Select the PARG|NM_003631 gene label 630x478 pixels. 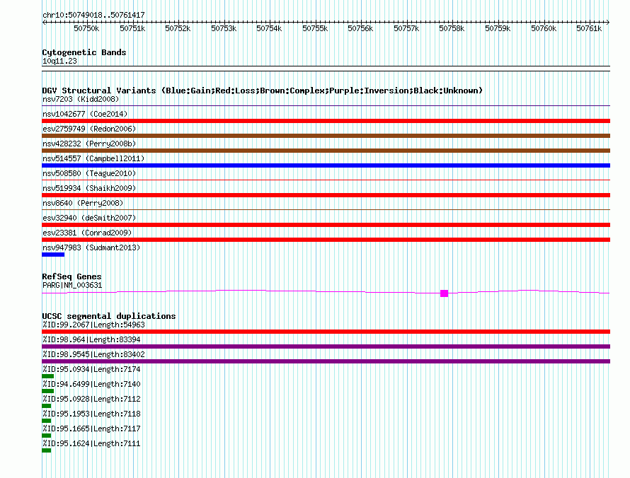point(72,286)
